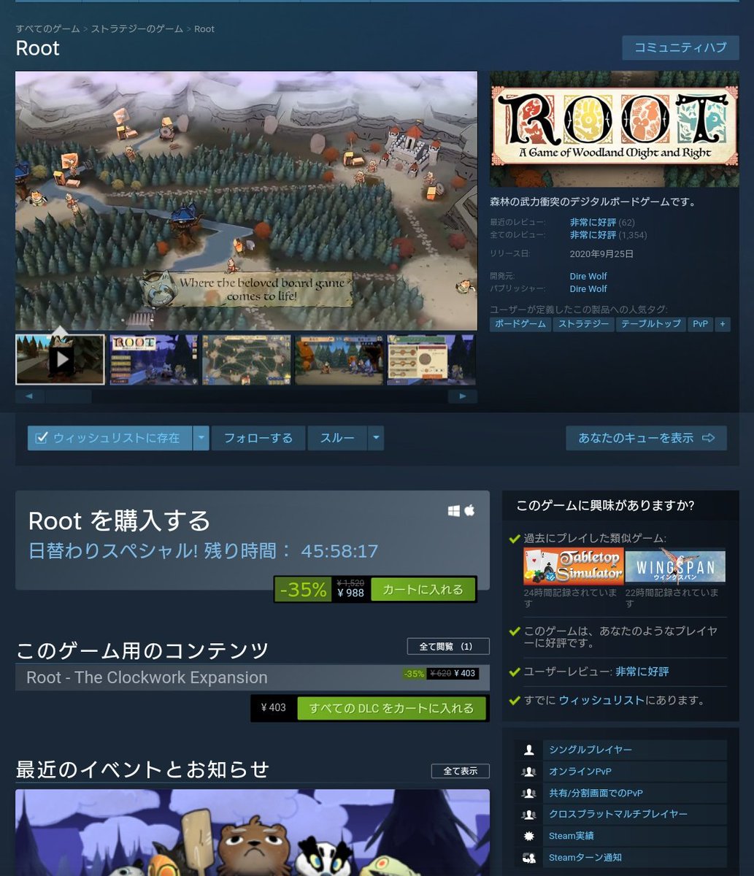Click the フォローする button
The image size is (754, 876).
258,438
